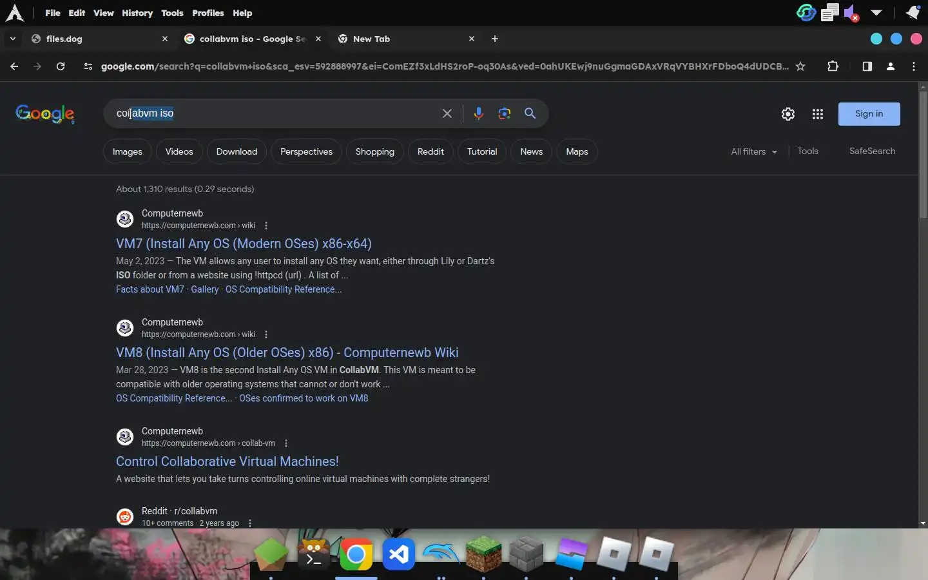Click the Google logo
928x580 pixels.
click(x=44, y=114)
